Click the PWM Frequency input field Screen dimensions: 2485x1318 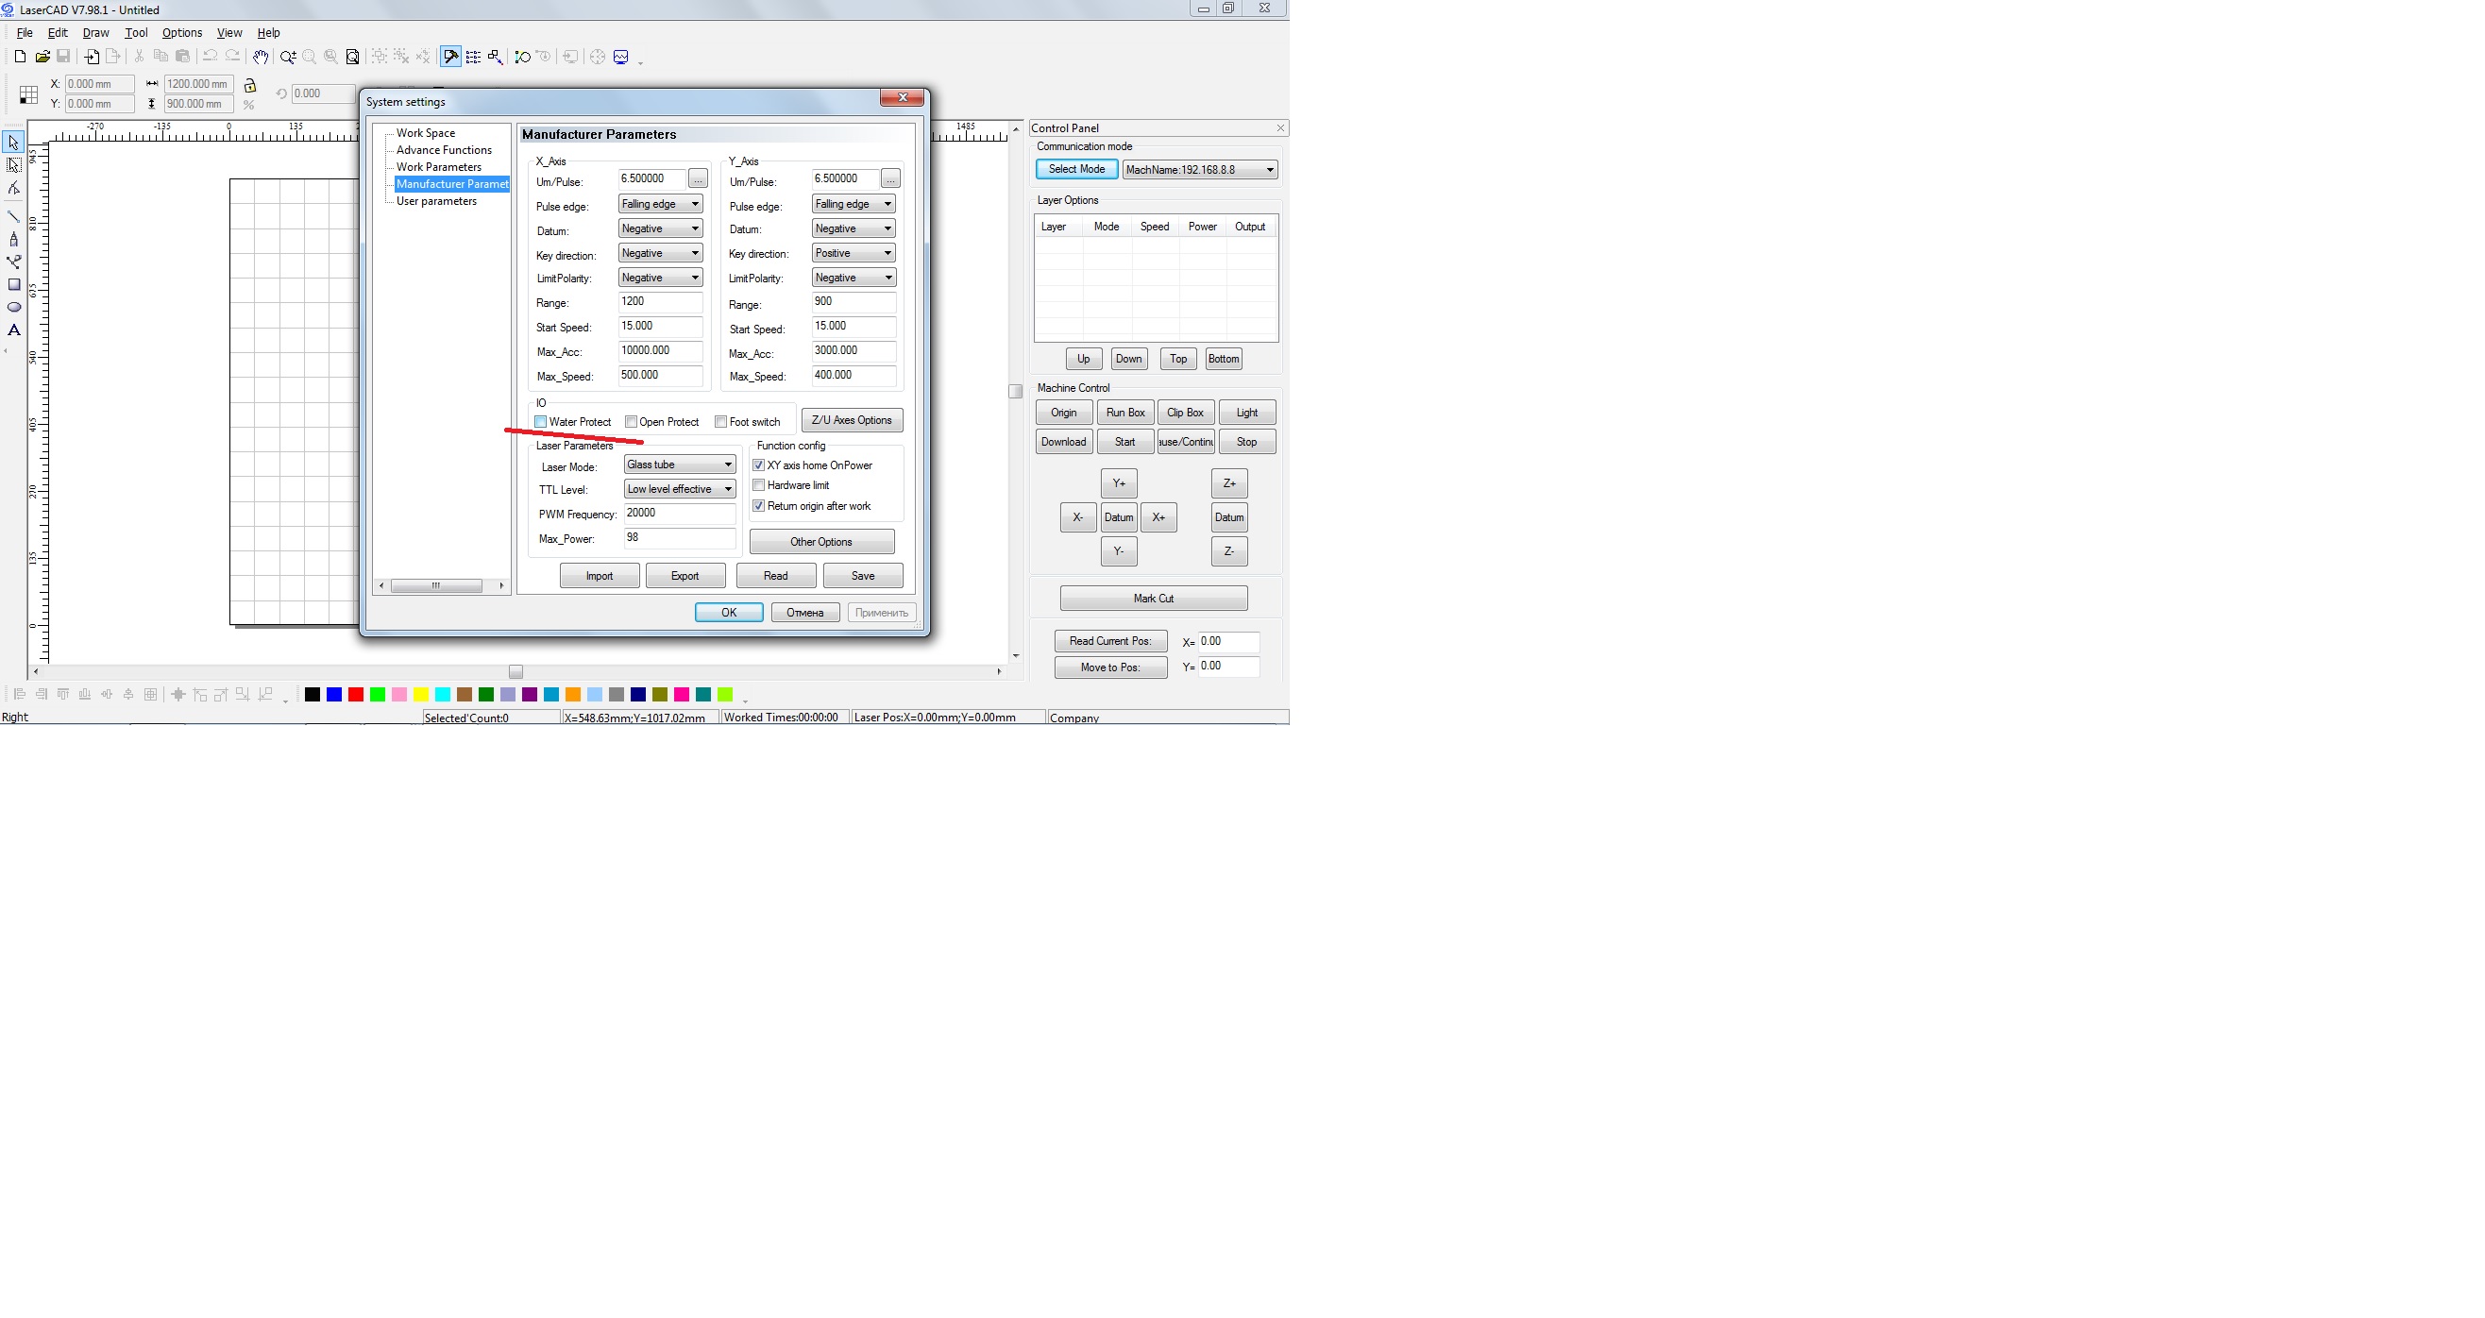pyautogui.click(x=678, y=514)
